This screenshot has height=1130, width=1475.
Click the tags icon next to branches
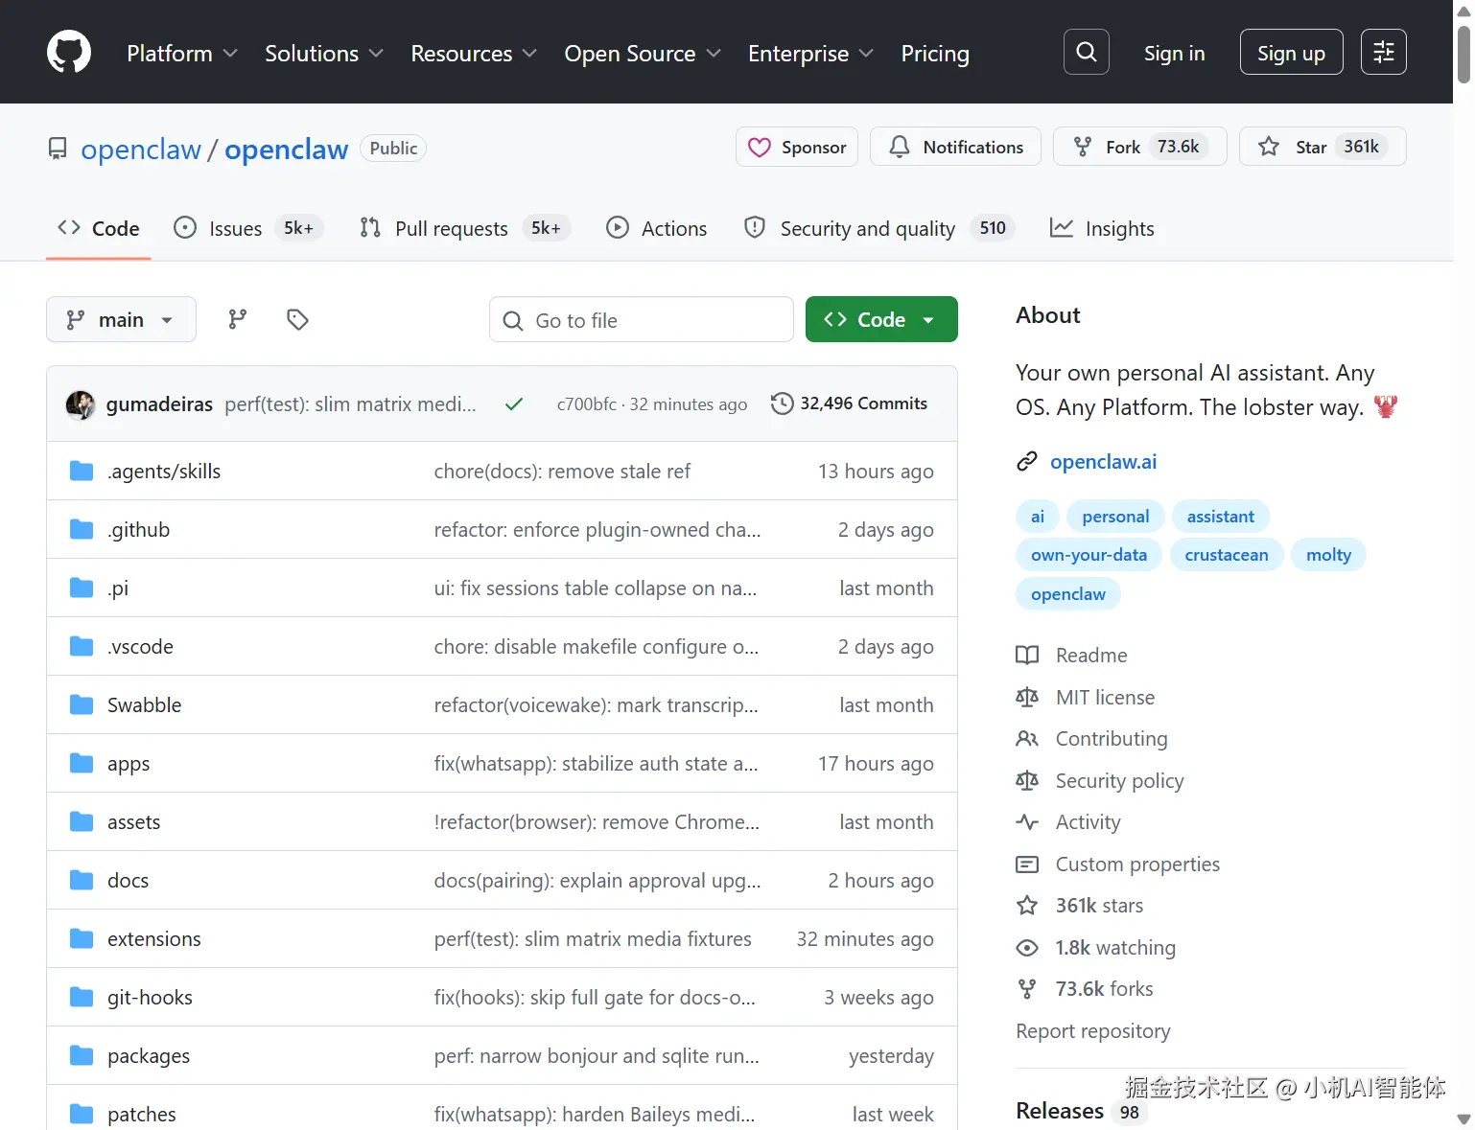click(297, 319)
